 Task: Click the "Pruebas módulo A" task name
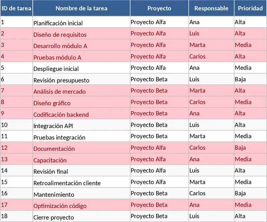(x=57, y=58)
